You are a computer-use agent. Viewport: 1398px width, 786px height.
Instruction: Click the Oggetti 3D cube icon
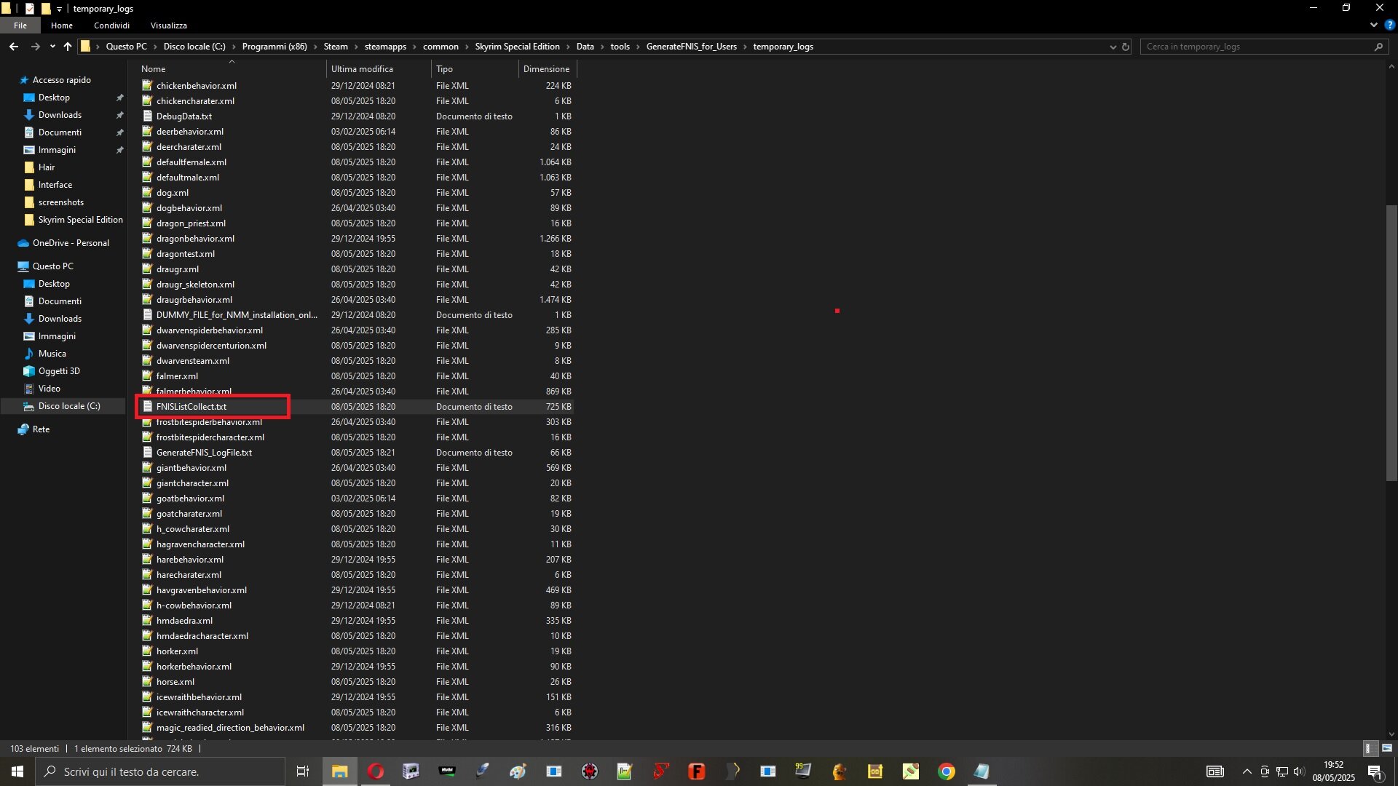point(29,371)
